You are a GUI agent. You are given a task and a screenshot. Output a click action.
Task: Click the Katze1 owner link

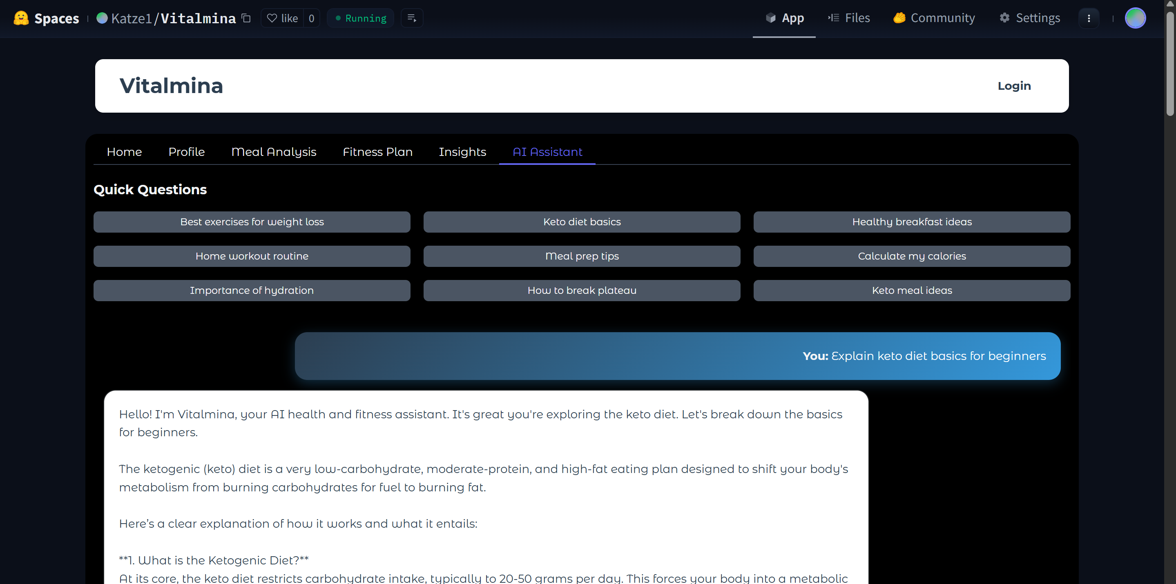131,18
